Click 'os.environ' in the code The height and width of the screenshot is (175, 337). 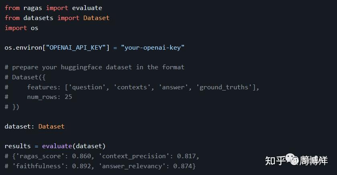pos(23,47)
